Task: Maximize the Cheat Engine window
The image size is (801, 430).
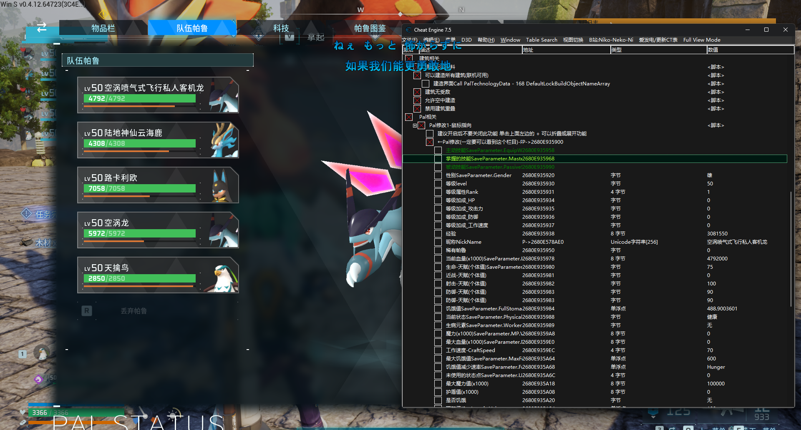Action: pyautogui.click(x=766, y=30)
